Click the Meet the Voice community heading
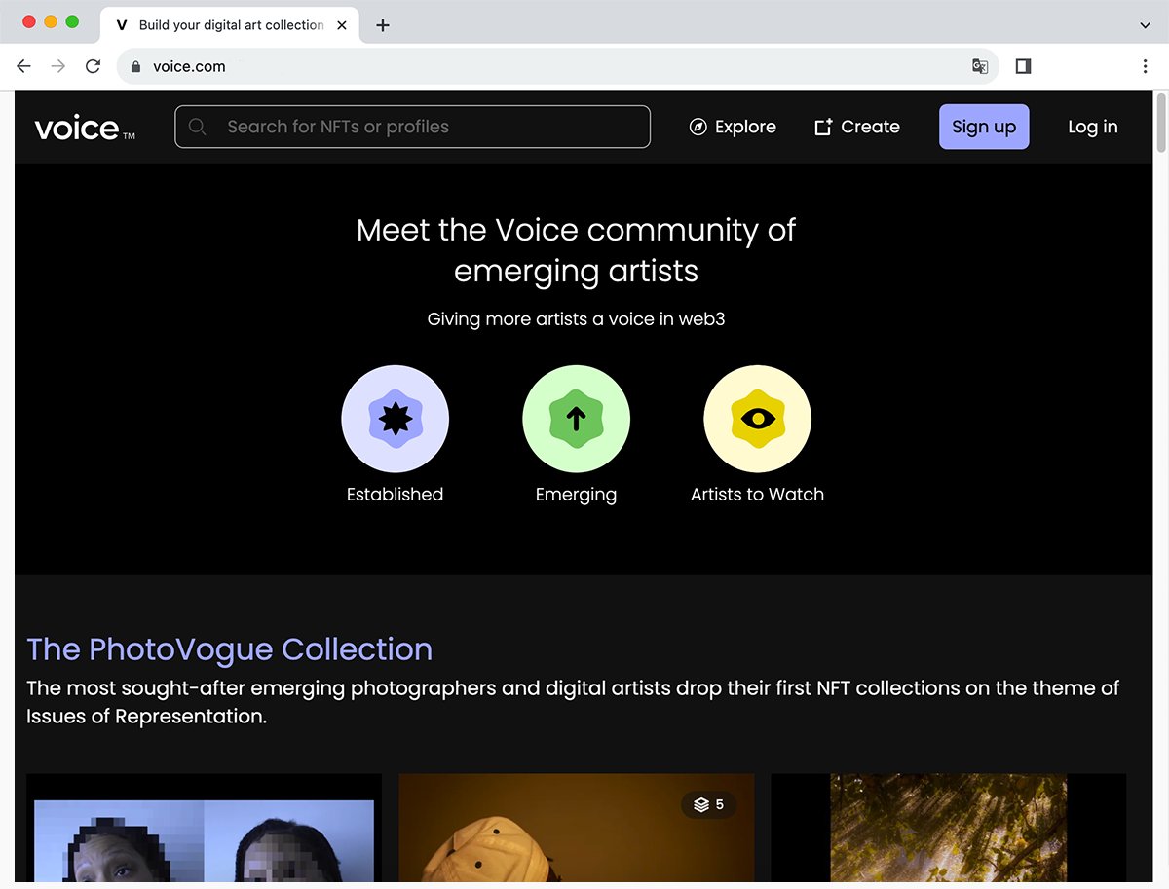The width and height of the screenshot is (1169, 889). 576,250
